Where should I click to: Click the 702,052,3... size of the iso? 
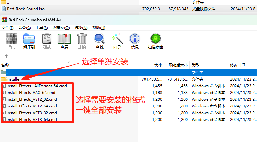point(153,9)
